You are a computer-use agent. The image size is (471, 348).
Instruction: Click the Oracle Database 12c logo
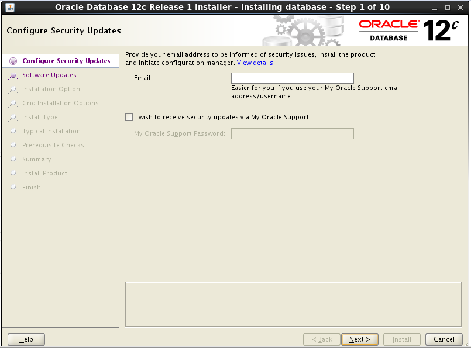tap(409, 30)
